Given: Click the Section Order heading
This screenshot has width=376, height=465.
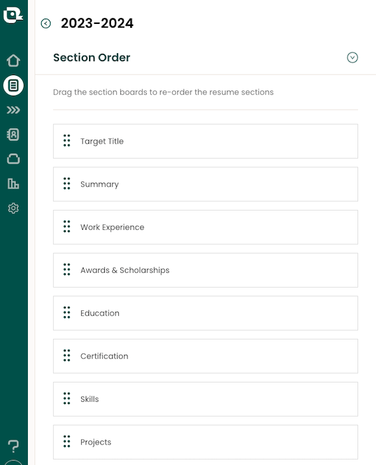Looking at the screenshot, I should [92, 58].
